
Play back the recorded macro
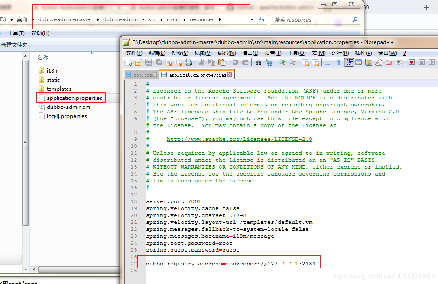click(432, 62)
